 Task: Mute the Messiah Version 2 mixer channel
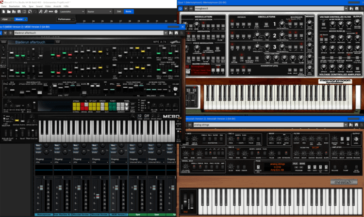tap(95, 152)
